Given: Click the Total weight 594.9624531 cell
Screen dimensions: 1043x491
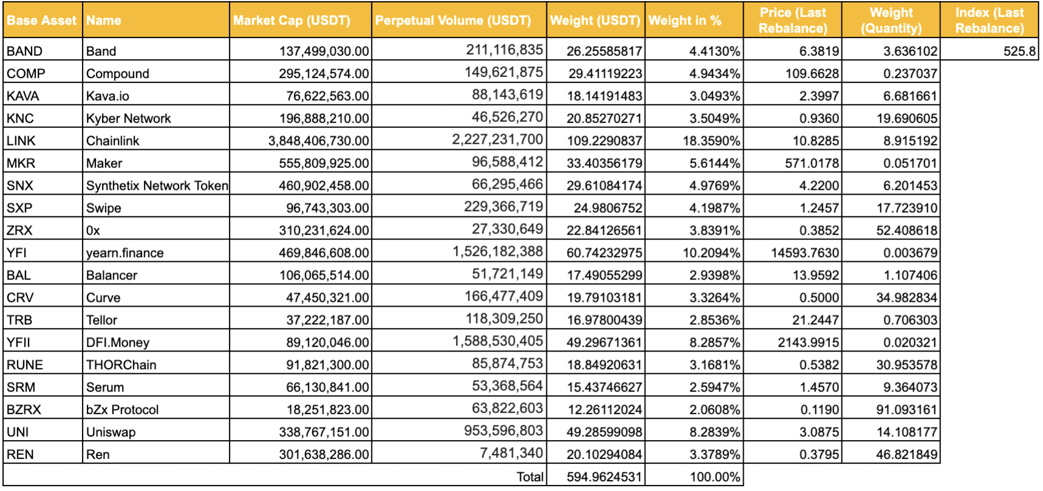Looking at the screenshot, I should [596, 476].
